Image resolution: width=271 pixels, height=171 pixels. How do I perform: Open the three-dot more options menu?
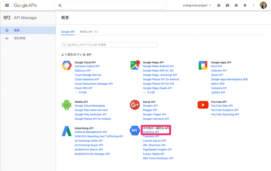coord(254,5)
